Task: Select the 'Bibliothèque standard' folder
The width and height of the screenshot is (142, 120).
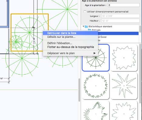Action: click(x=100, y=27)
